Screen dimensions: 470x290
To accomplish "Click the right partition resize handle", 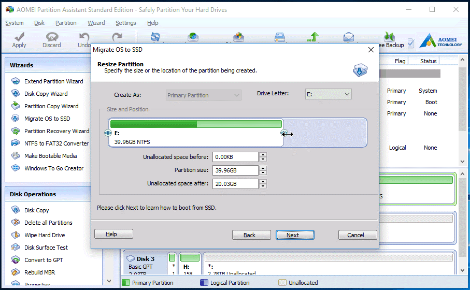I will [x=284, y=133].
